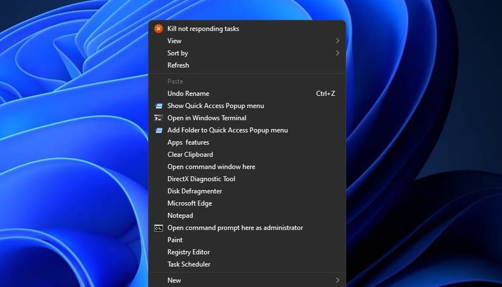Launch Microsoft Edge from the menu
The height and width of the screenshot is (287, 502).
point(247,203)
